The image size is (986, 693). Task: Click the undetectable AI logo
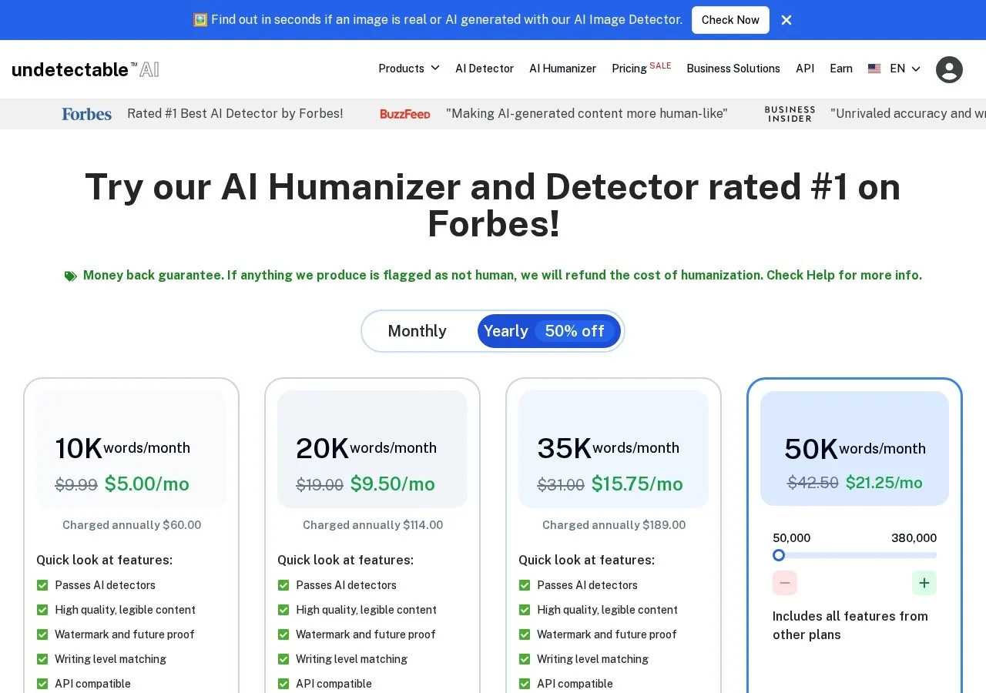[86, 69]
